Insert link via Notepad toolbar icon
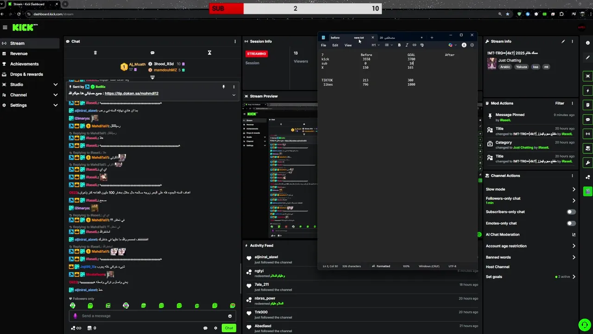This screenshot has height=334, width=593. click(414, 45)
